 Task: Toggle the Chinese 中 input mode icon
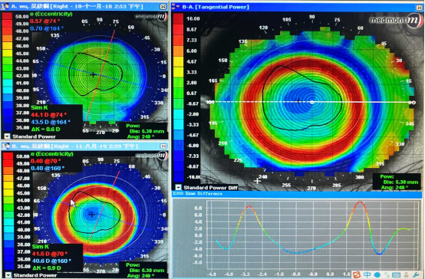coord(367,274)
